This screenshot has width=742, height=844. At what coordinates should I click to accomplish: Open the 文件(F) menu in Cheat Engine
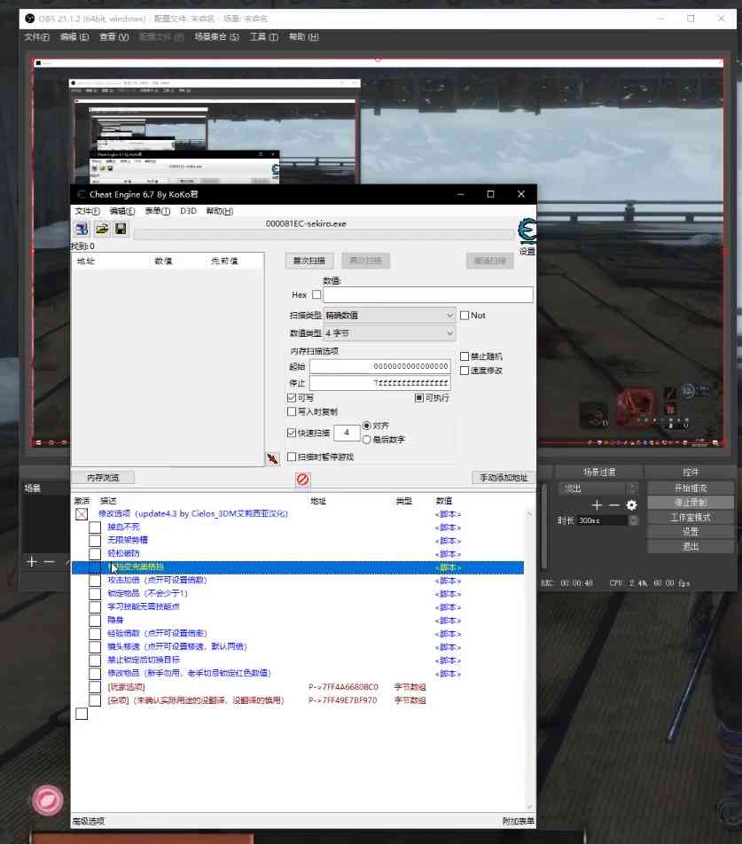click(x=87, y=211)
